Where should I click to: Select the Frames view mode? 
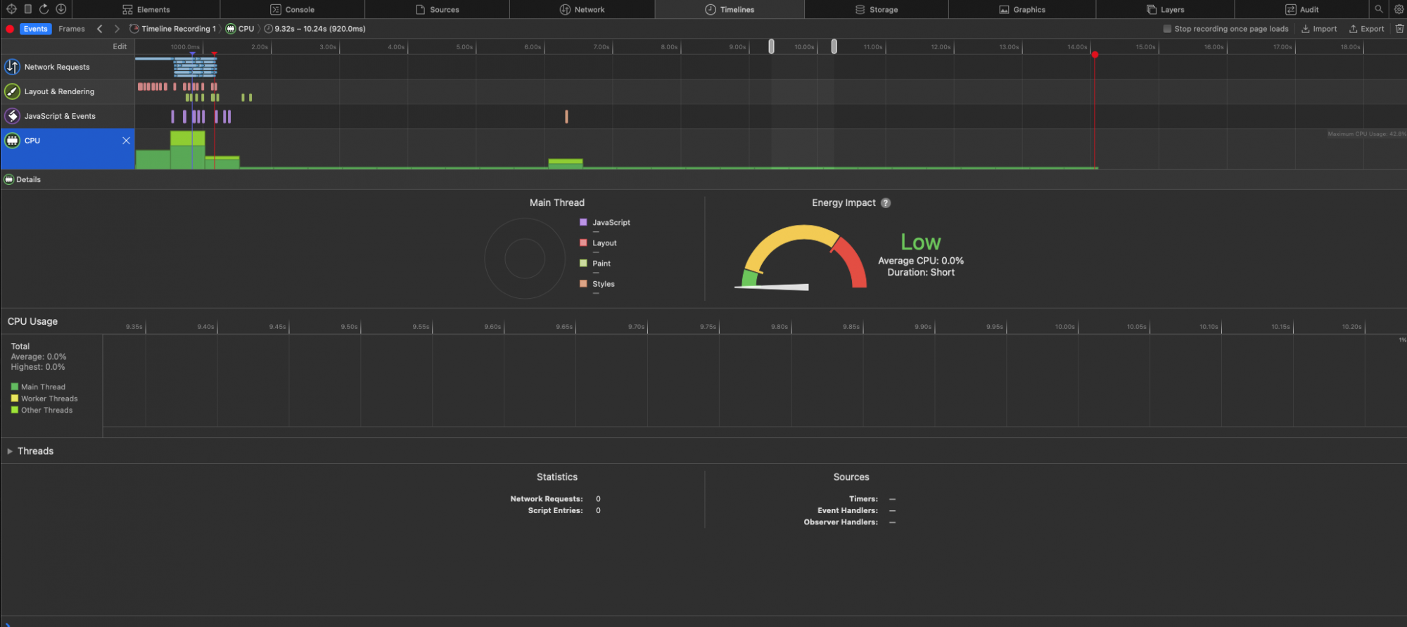[x=72, y=29]
